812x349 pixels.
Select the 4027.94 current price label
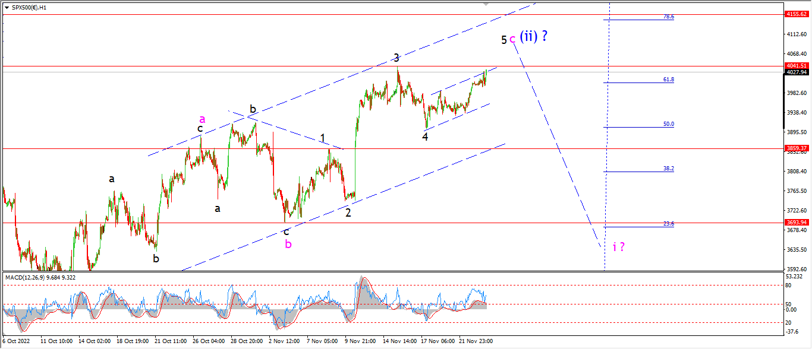[796, 72]
